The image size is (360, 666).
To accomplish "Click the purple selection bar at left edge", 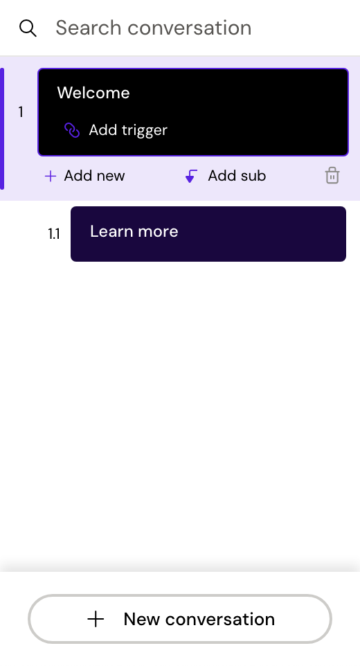I will tap(2, 128).
